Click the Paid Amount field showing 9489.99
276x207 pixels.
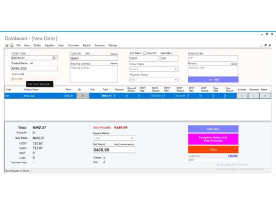tap(114, 150)
